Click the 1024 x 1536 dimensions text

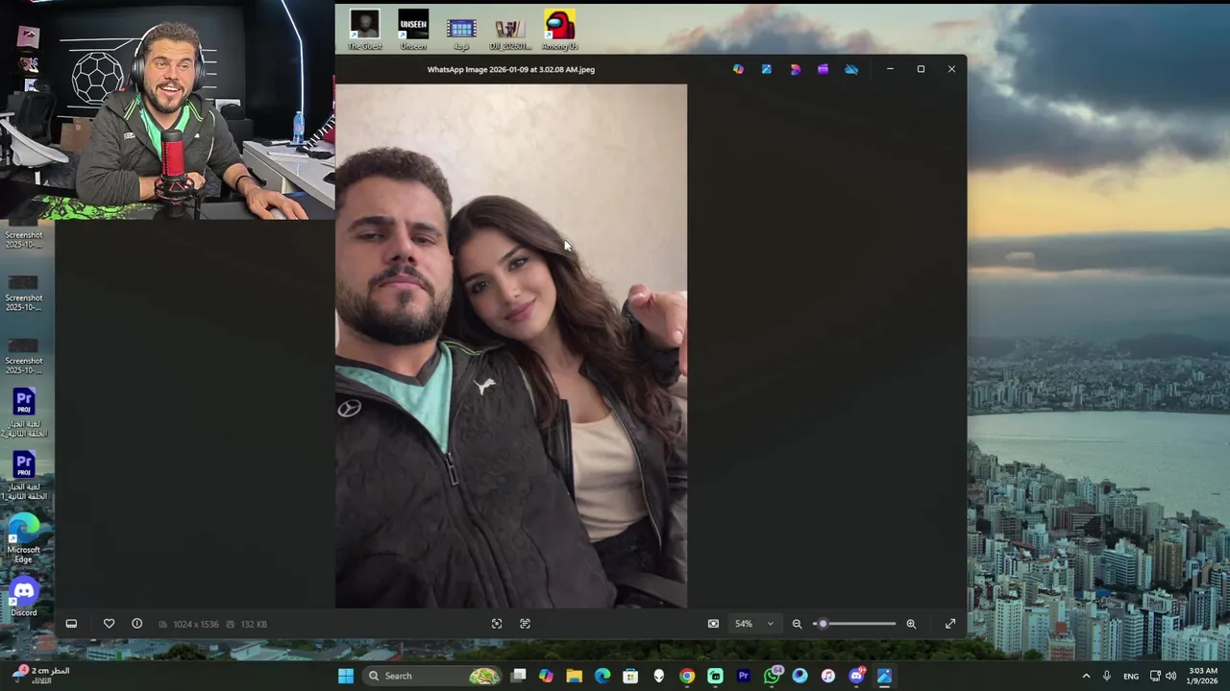point(196,624)
